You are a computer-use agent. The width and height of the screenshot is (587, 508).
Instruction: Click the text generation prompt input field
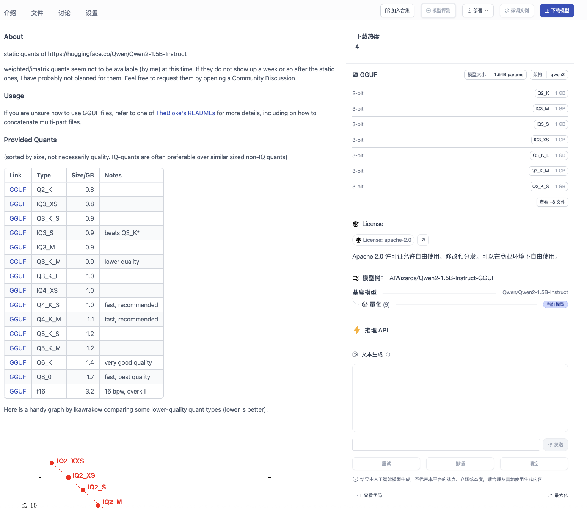coord(446,445)
